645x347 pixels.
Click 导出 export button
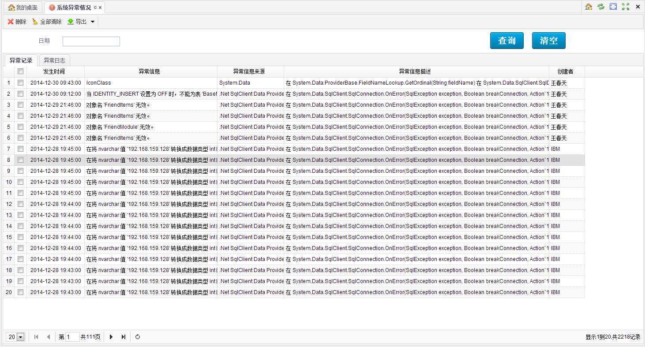(77, 22)
